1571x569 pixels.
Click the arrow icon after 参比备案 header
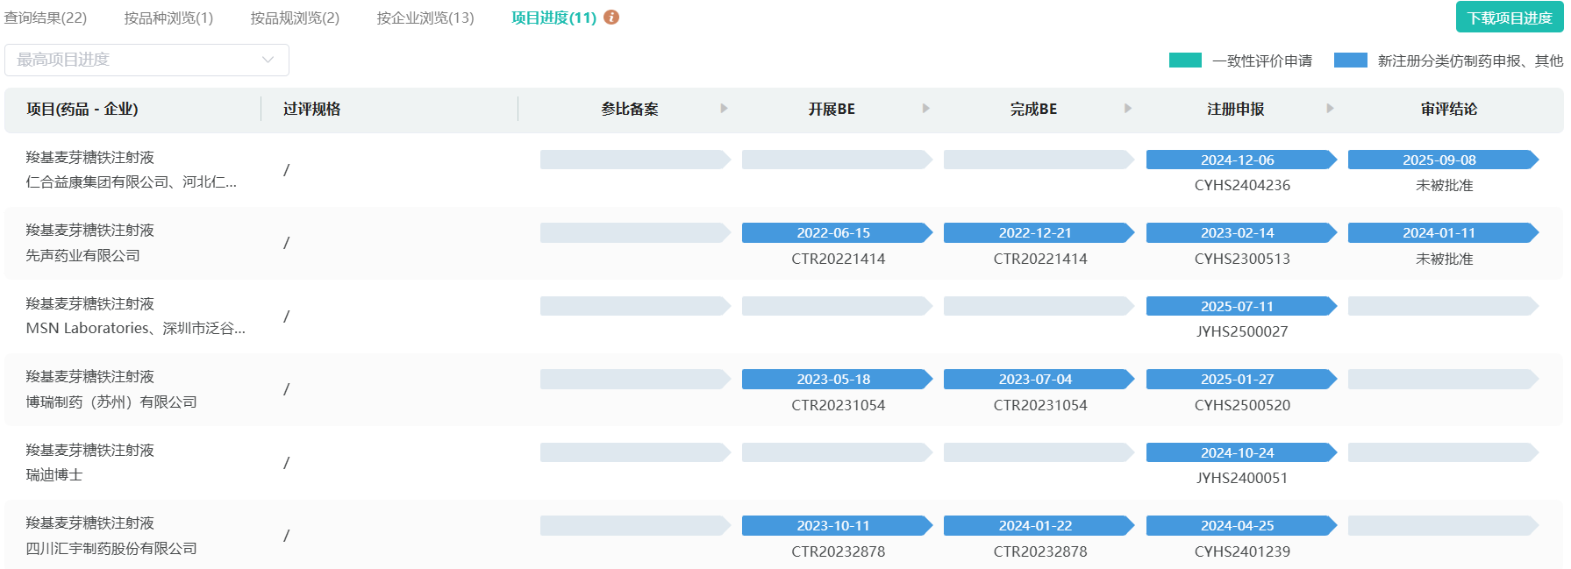[724, 109]
